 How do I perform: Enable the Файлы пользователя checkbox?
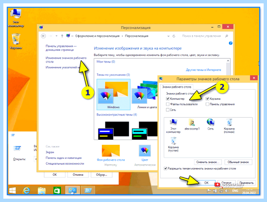point(168,104)
